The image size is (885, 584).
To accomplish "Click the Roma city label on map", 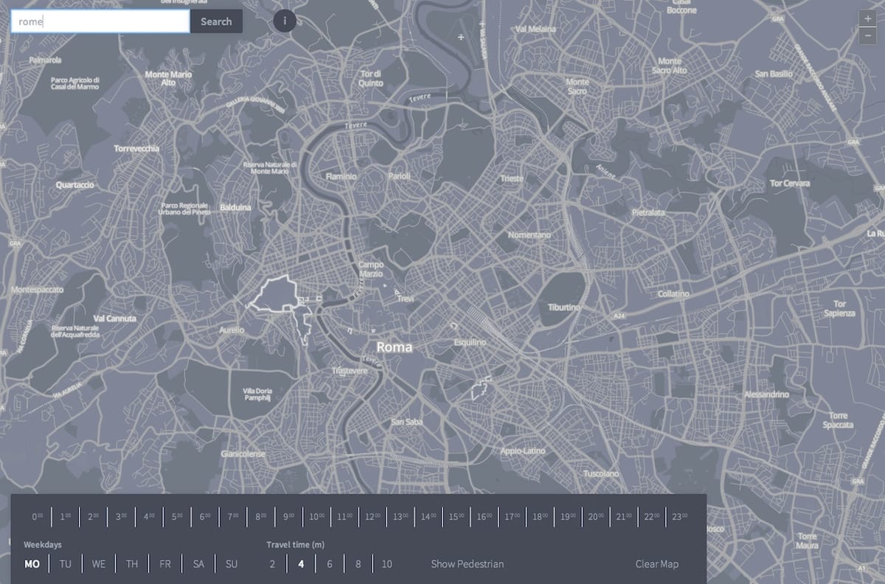I will click(x=395, y=347).
